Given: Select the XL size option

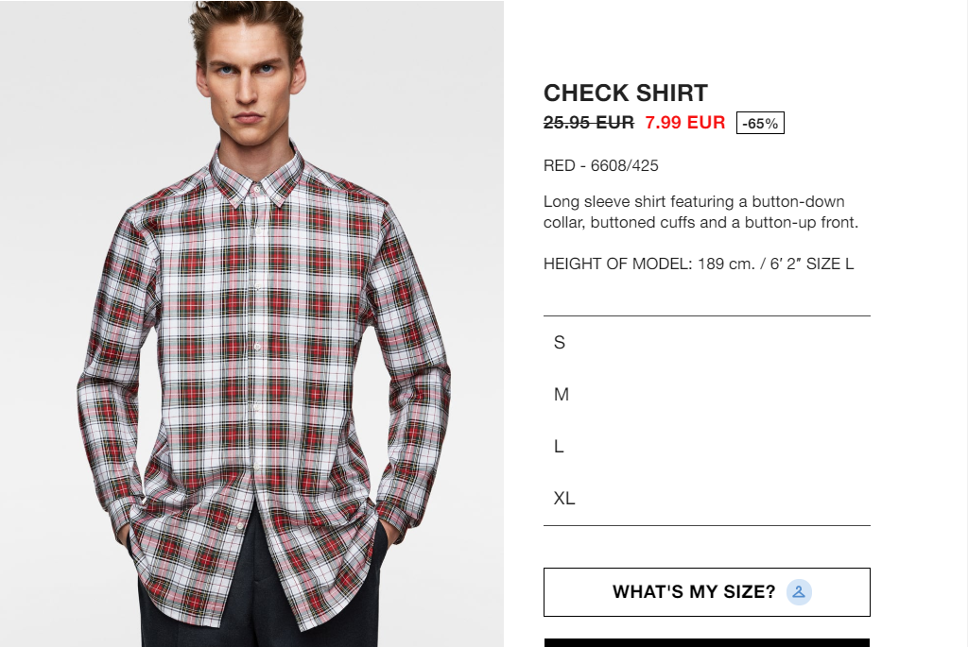Looking at the screenshot, I should (x=707, y=498).
